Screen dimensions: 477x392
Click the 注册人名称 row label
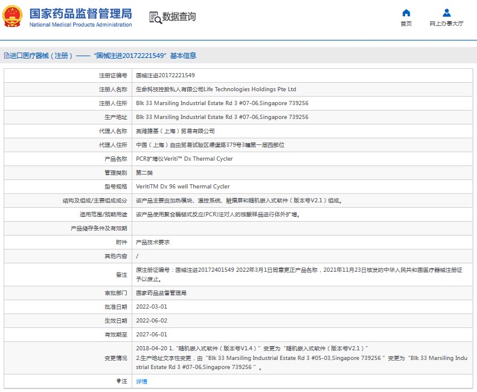tap(113, 89)
